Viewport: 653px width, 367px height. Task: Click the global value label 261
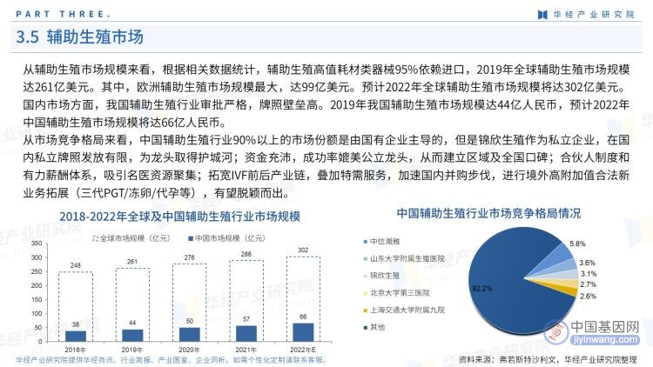coord(132,262)
